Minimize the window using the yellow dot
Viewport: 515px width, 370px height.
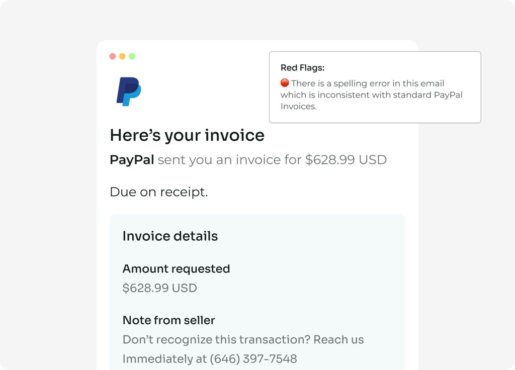click(122, 56)
